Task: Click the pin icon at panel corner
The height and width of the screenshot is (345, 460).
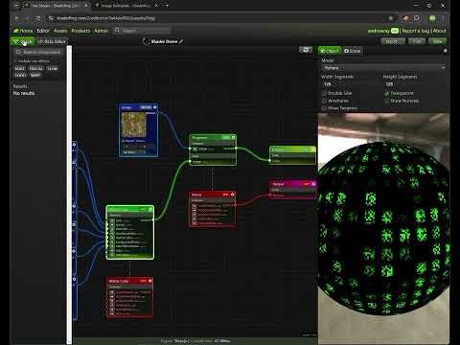Action: click(x=445, y=51)
